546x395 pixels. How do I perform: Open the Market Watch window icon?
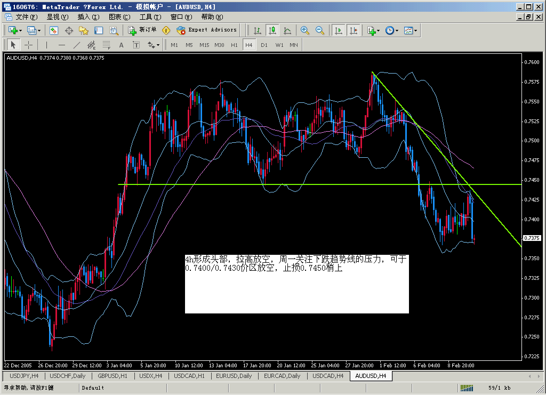tap(54, 30)
